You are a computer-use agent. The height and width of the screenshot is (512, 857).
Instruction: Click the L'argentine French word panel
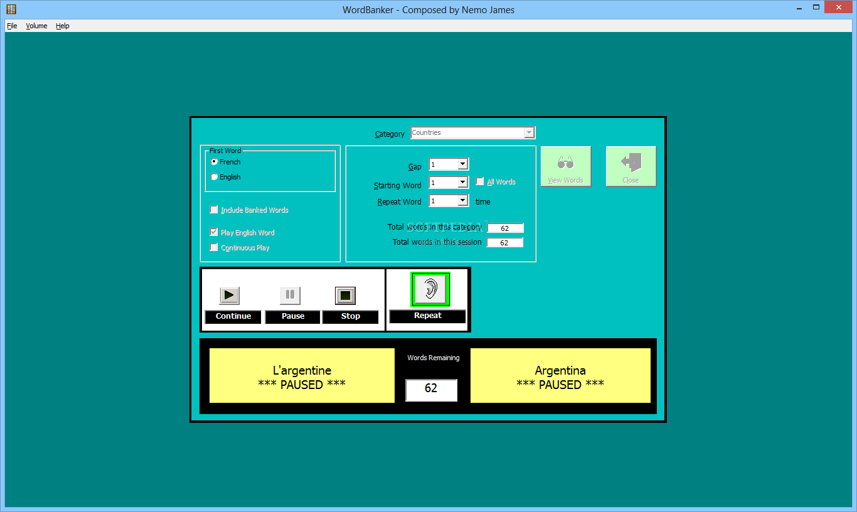click(x=302, y=376)
